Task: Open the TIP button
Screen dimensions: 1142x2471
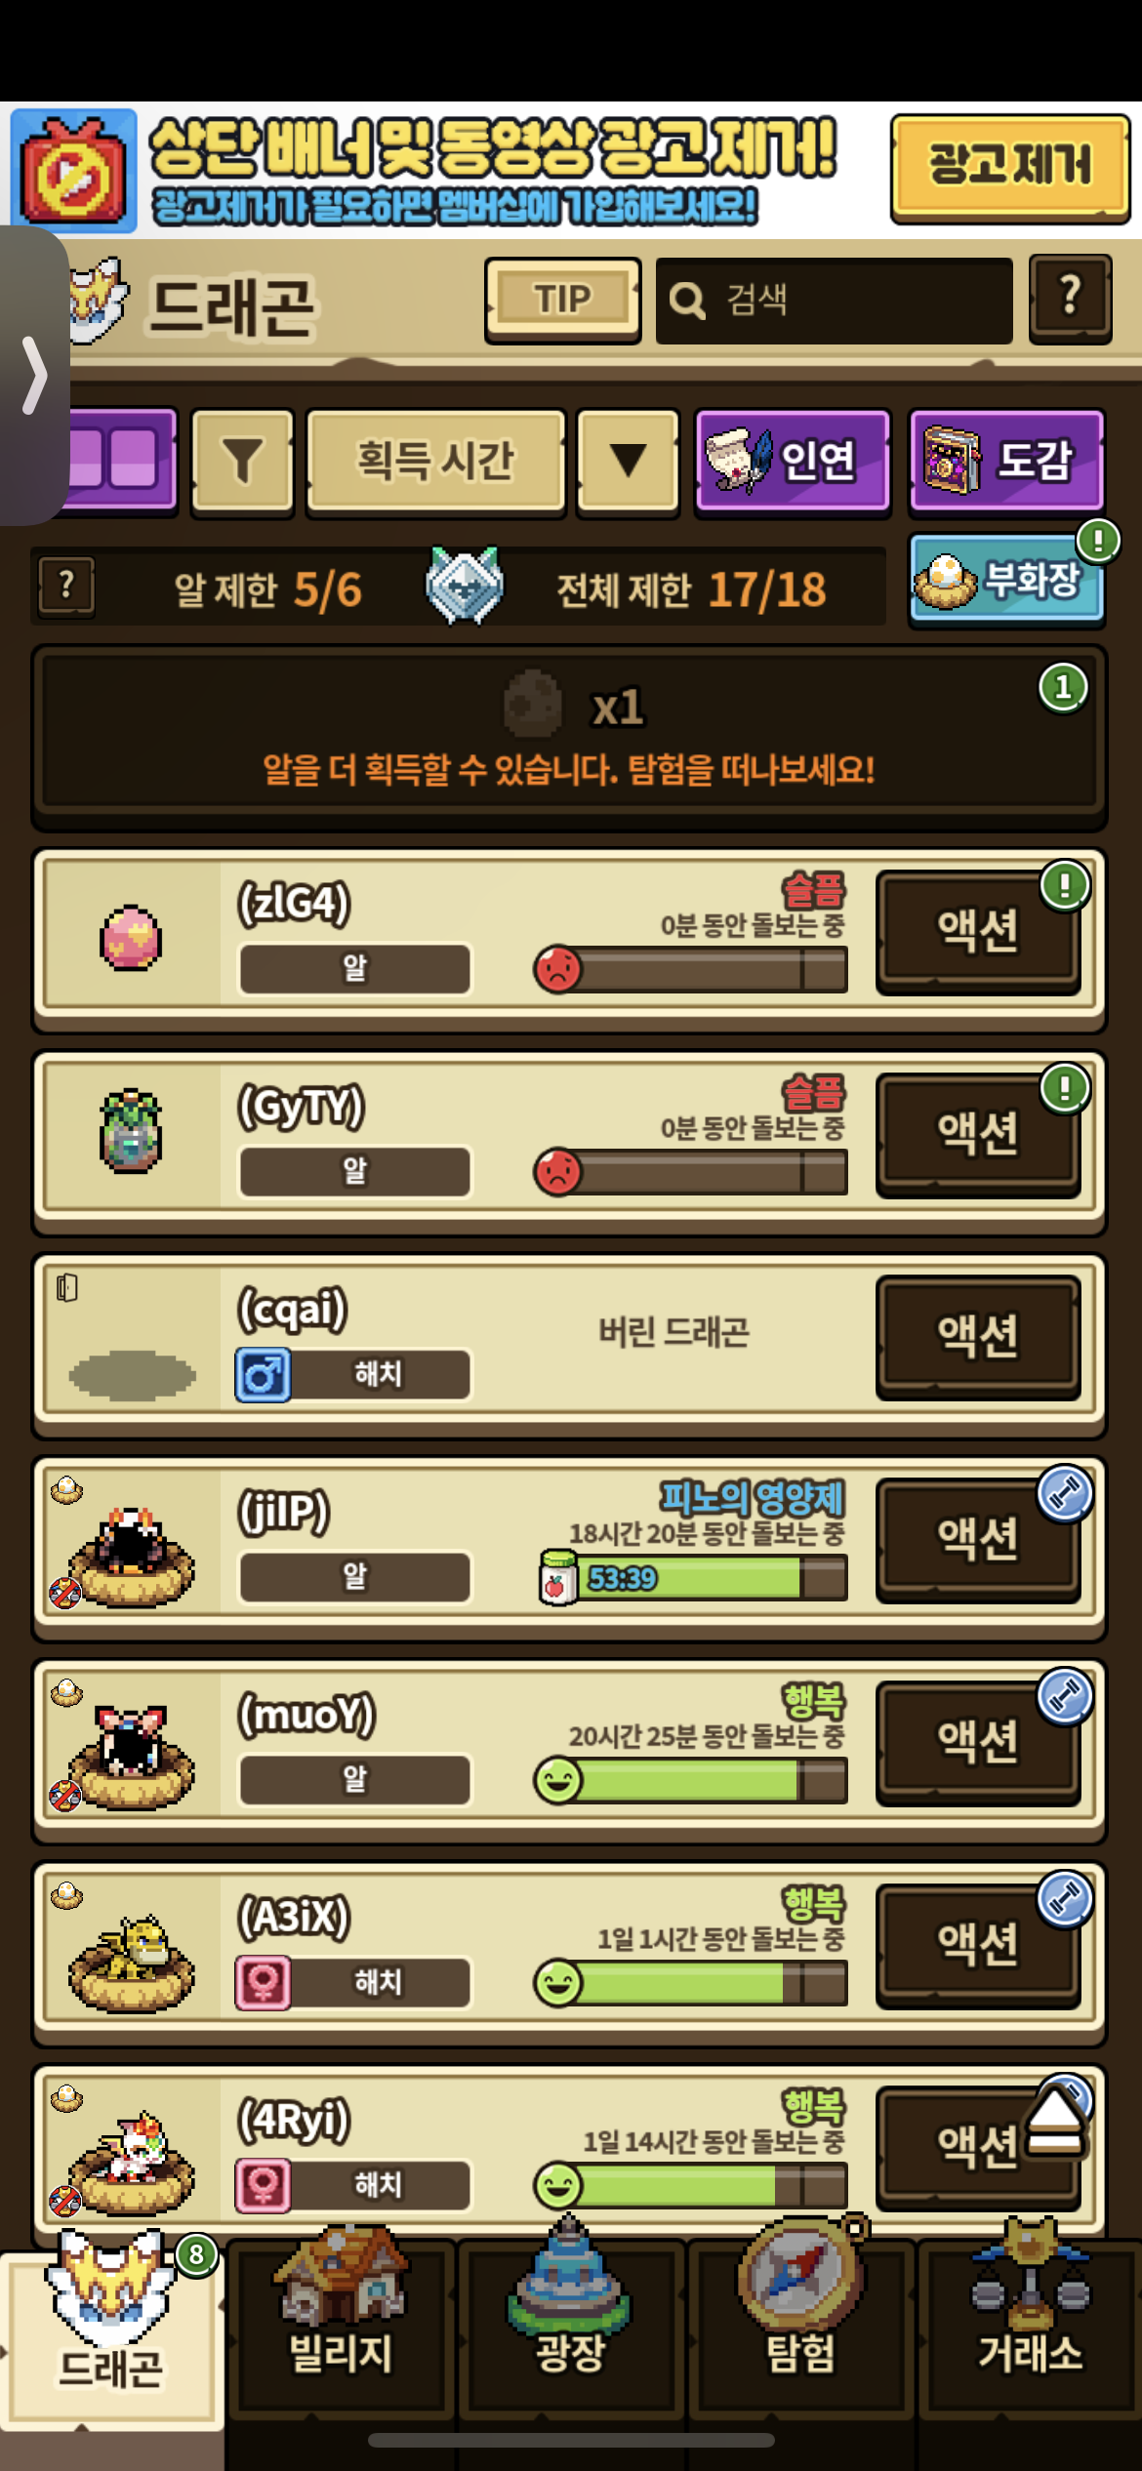Action: pyautogui.click(x=562, y=300)
